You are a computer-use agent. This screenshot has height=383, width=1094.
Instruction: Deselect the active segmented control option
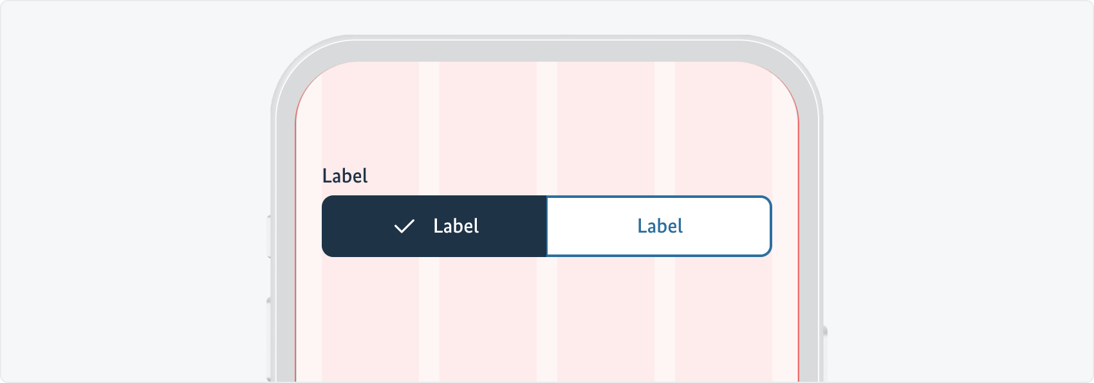tap(434, 226)
